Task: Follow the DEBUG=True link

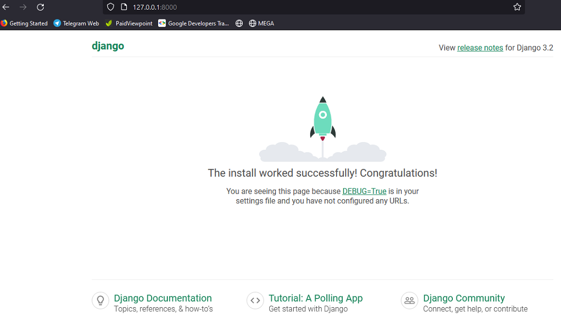Action: click(364, 191)
